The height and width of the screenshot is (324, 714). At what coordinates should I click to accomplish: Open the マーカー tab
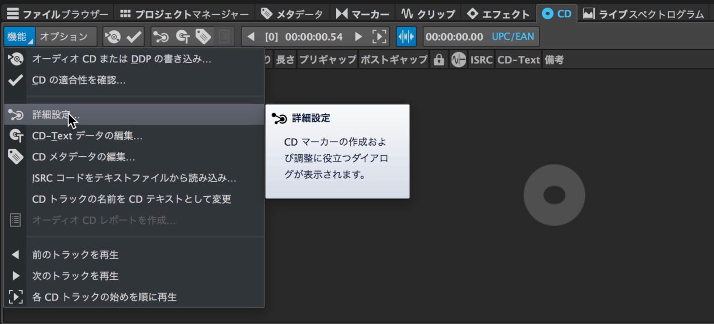(362, 14)
